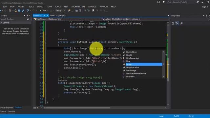Open the Properties window options dropdown
Image resolution: width=210 pixels, height=118 pixels.
click(204, 15)
